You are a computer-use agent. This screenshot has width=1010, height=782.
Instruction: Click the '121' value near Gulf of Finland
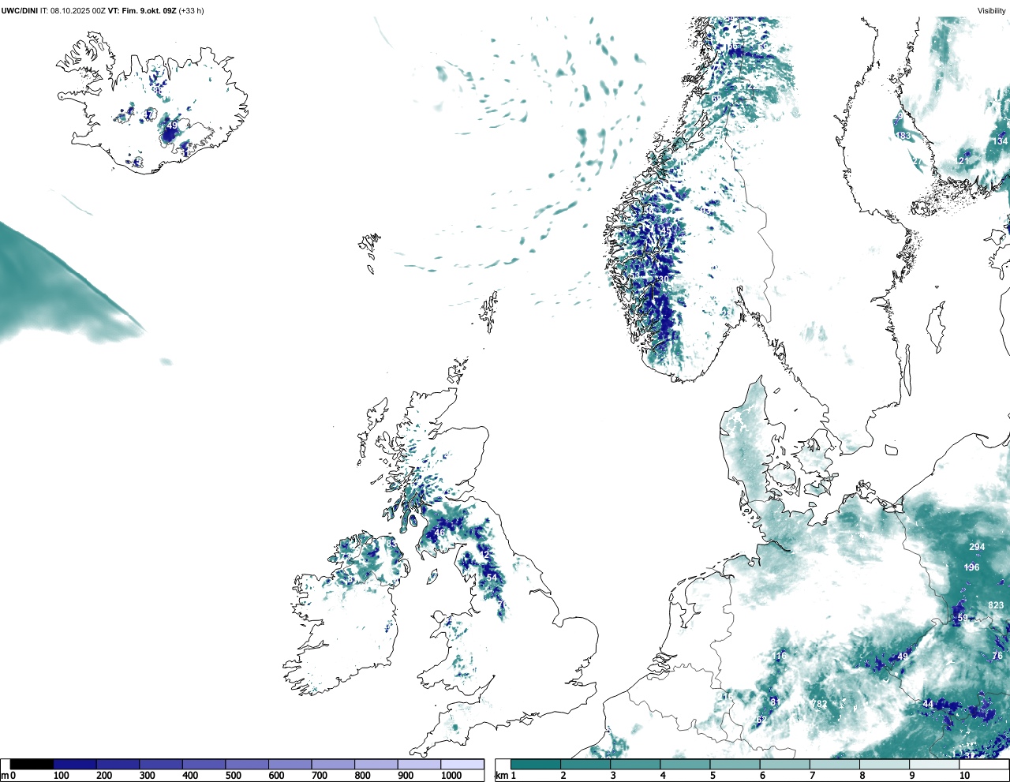point(961,161)
